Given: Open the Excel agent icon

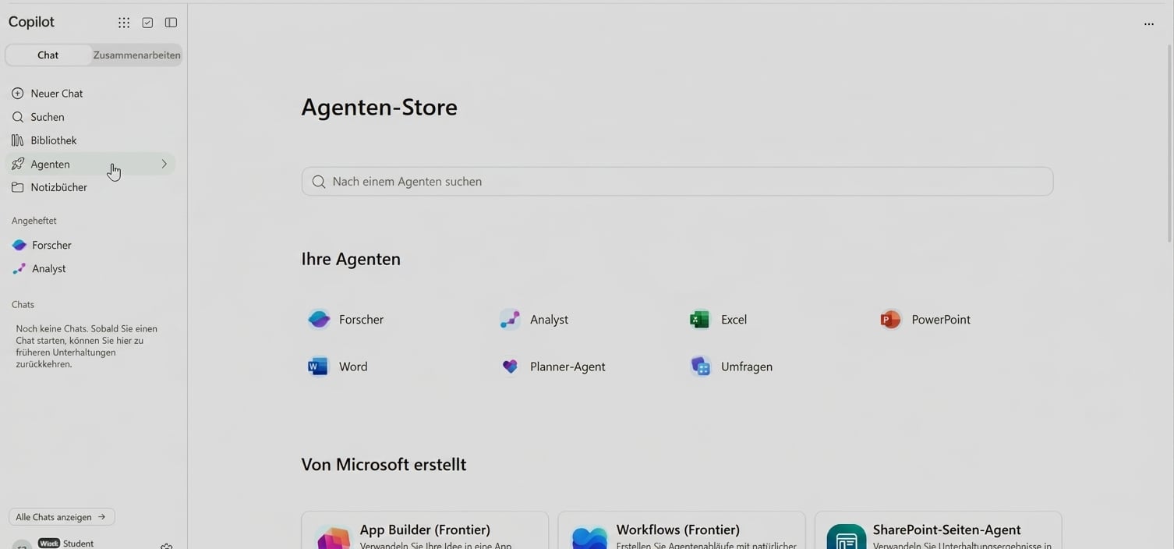Looking at the screenshot, I should click(700, 319).
